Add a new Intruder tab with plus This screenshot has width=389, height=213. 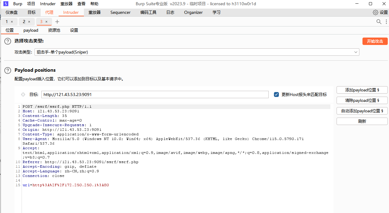pyautogui.click(x=57, y=22)
